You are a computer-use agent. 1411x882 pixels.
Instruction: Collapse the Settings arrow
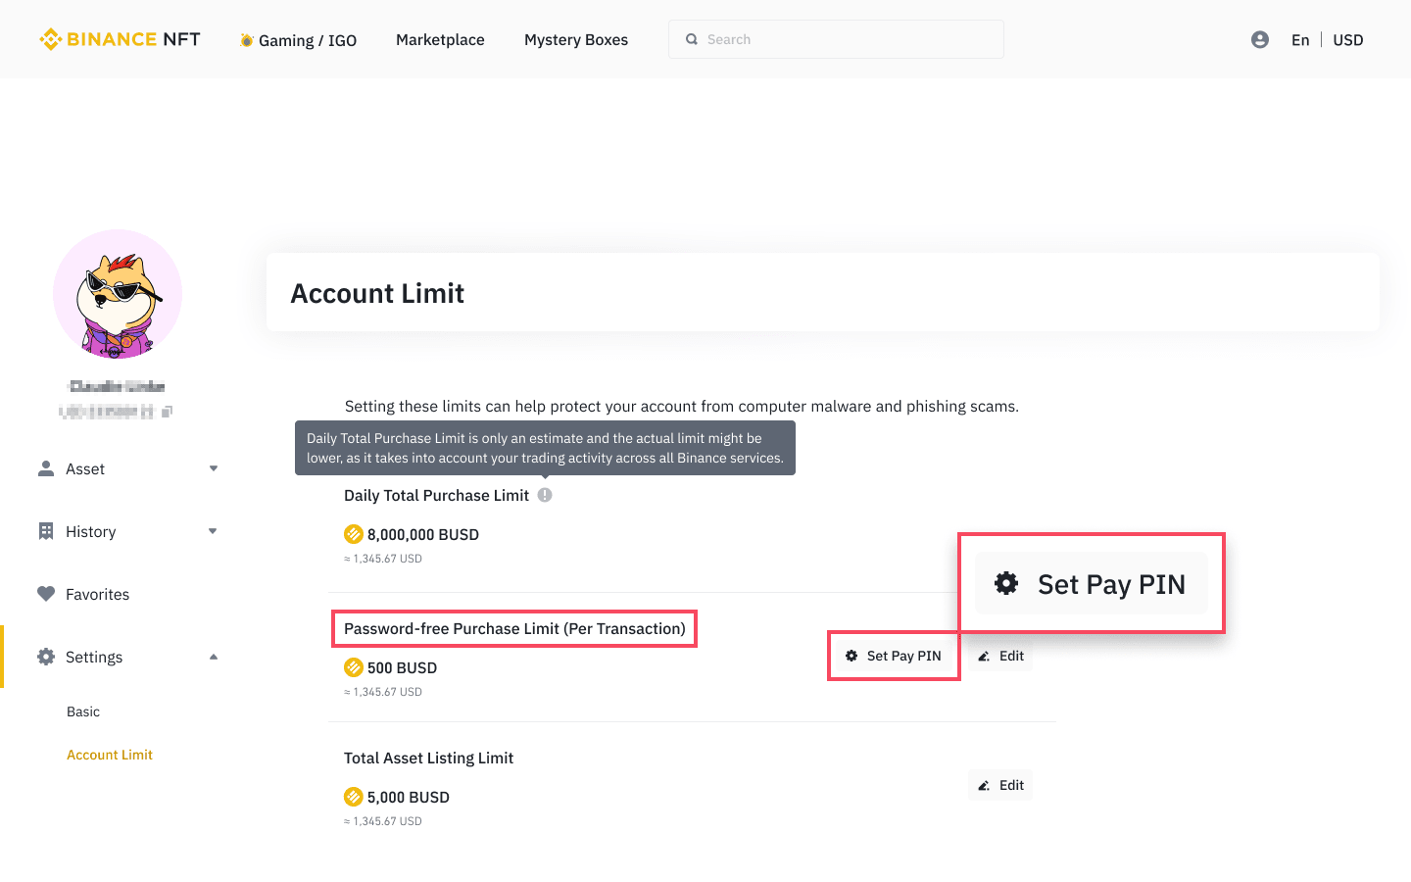[x=214, y=657]
